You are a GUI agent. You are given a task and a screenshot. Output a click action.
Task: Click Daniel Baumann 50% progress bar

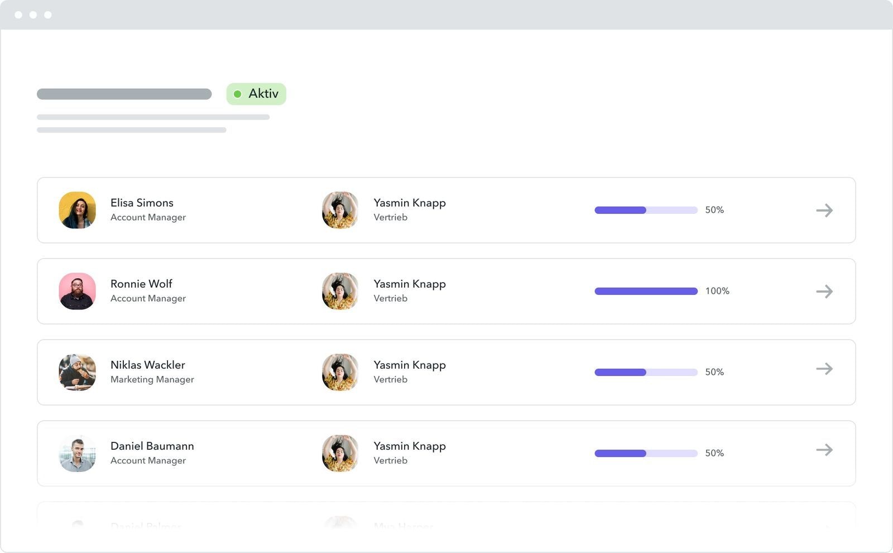tap(646, 454)
